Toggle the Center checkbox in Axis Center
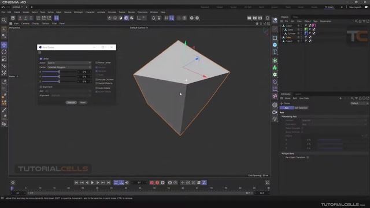Image resolution: width=370 pixels, height=208 pixels. coord(41,58)
